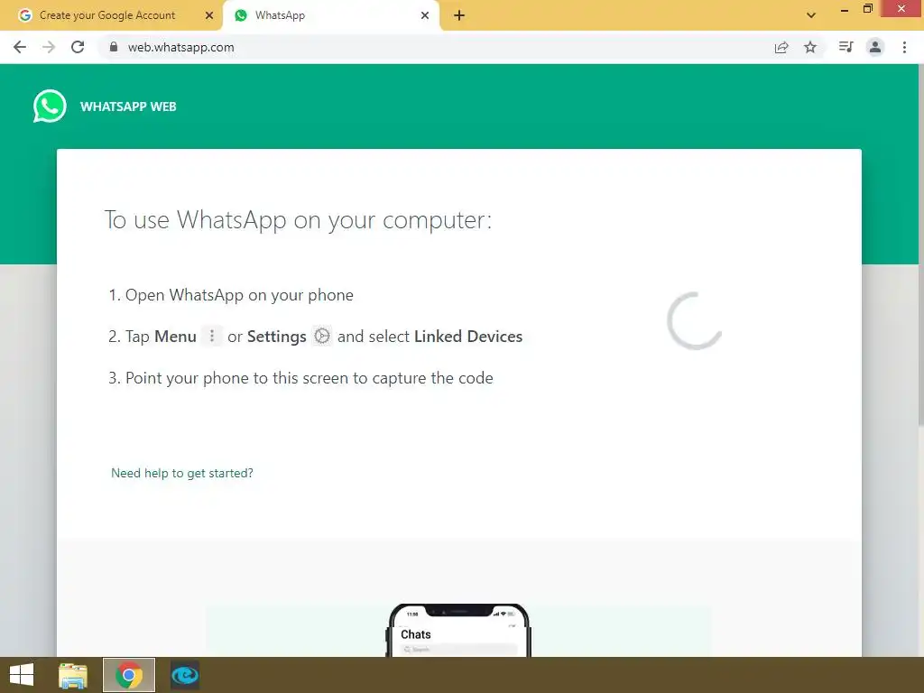Click the loading QR code spinner
This screenshot has height=693, width=924.
tap(695, 320)
